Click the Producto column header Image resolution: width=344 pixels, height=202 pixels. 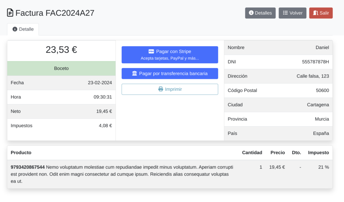click(21, 153)
